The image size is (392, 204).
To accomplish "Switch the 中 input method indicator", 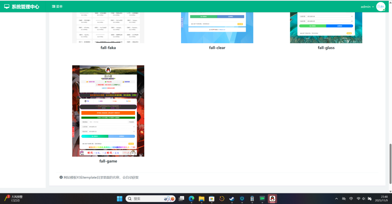I will coord(351,199).
